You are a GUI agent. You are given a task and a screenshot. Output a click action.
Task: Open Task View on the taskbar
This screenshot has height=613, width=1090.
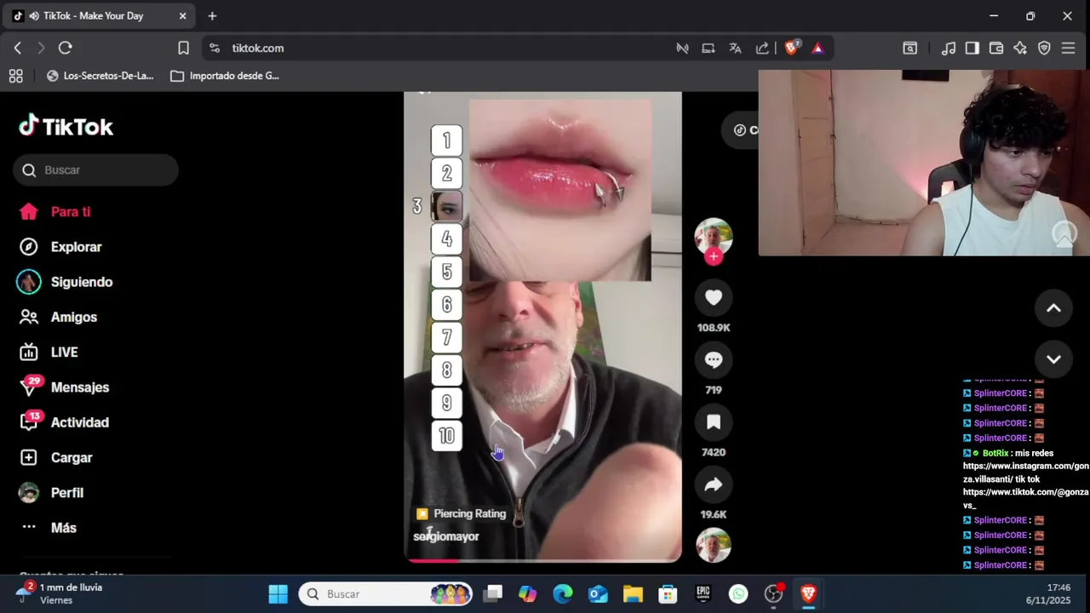coord(493,594)
